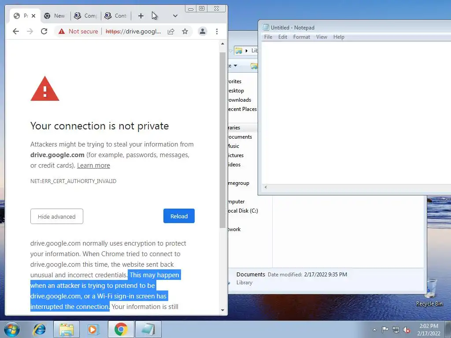Share this page icon in address bar

171,31
